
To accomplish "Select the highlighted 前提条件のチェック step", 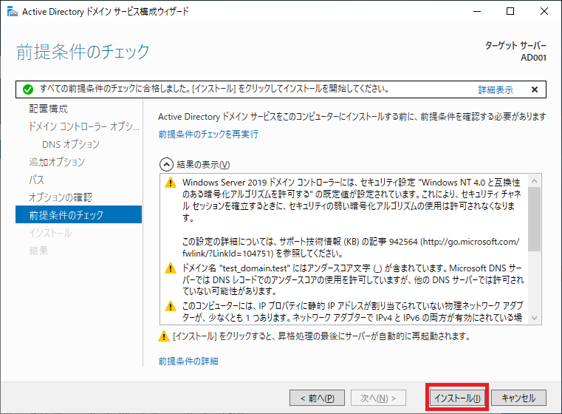I will [x=78, y=214].
